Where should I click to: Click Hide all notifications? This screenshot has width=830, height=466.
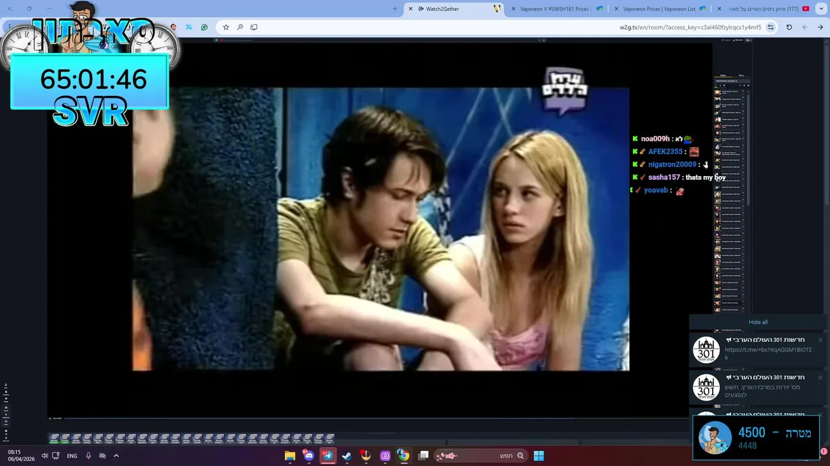point(758,322)
